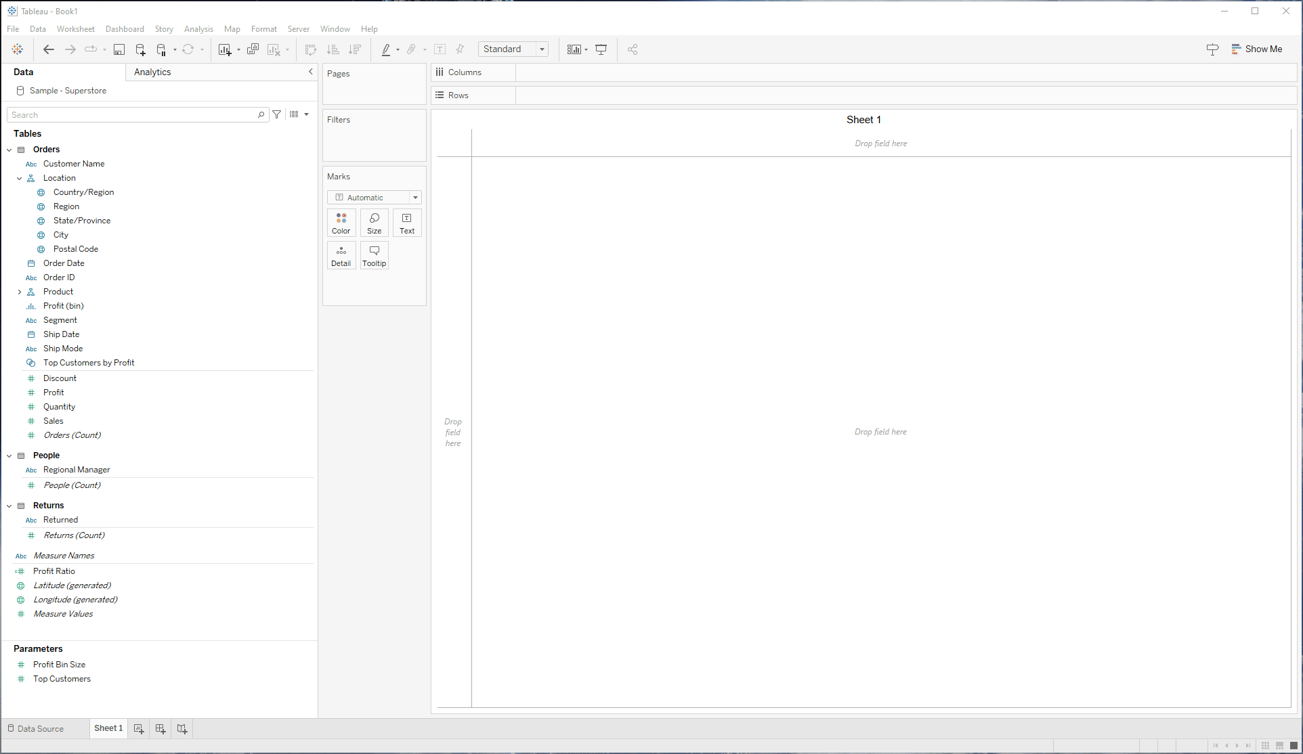Click the Save icon in toolbar
This screenshot has height=754, width=1303.
coord(119,49)
